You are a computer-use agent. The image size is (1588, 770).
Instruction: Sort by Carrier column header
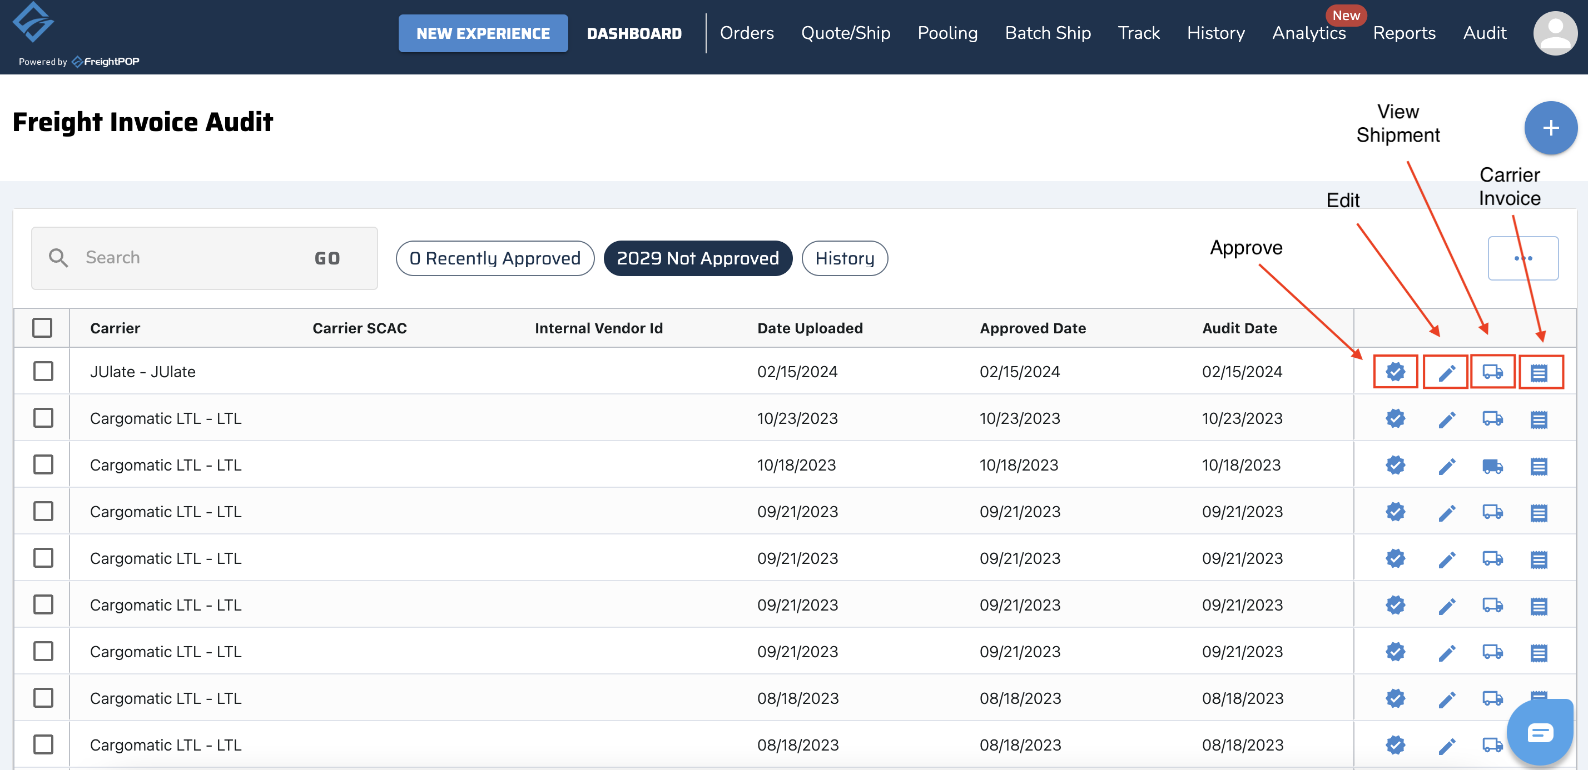115,328
